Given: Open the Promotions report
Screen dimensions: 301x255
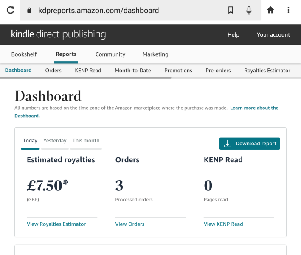Looking at the screenshot, I should (178, 71).
